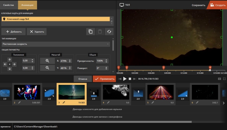This screenshot has width=227, height=130.
Task: Click the timeline playhead slider handle
Action: (x=210, y=70)
